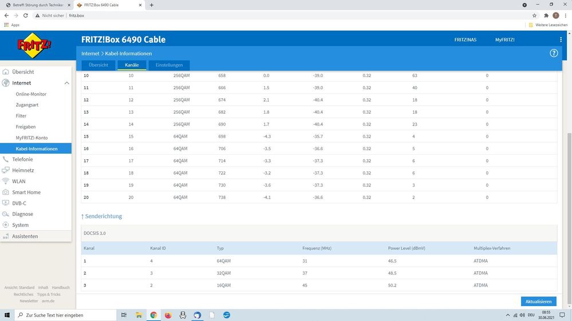
Task: Click the DVB-C monitor icon
Action: (x=6, y=203)
